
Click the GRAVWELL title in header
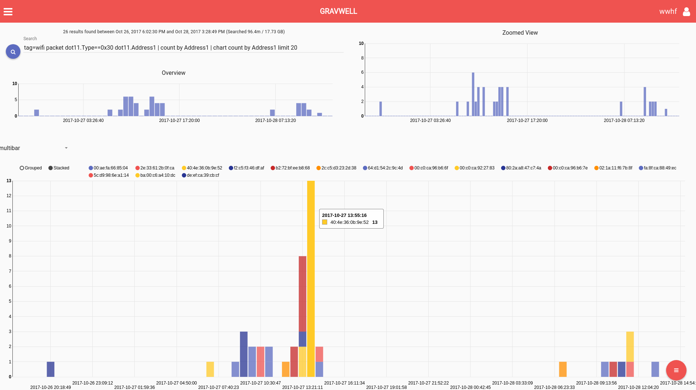(338, 11)
